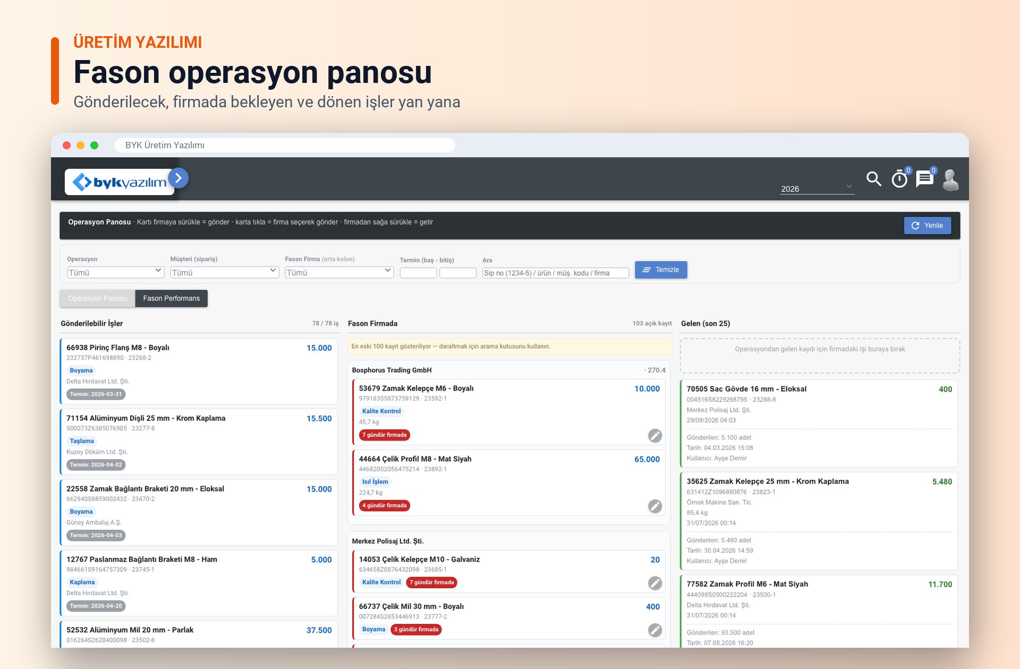Click the Taşlama operation tag
The image size is (1020, 669).
click(x=82, y=441)
